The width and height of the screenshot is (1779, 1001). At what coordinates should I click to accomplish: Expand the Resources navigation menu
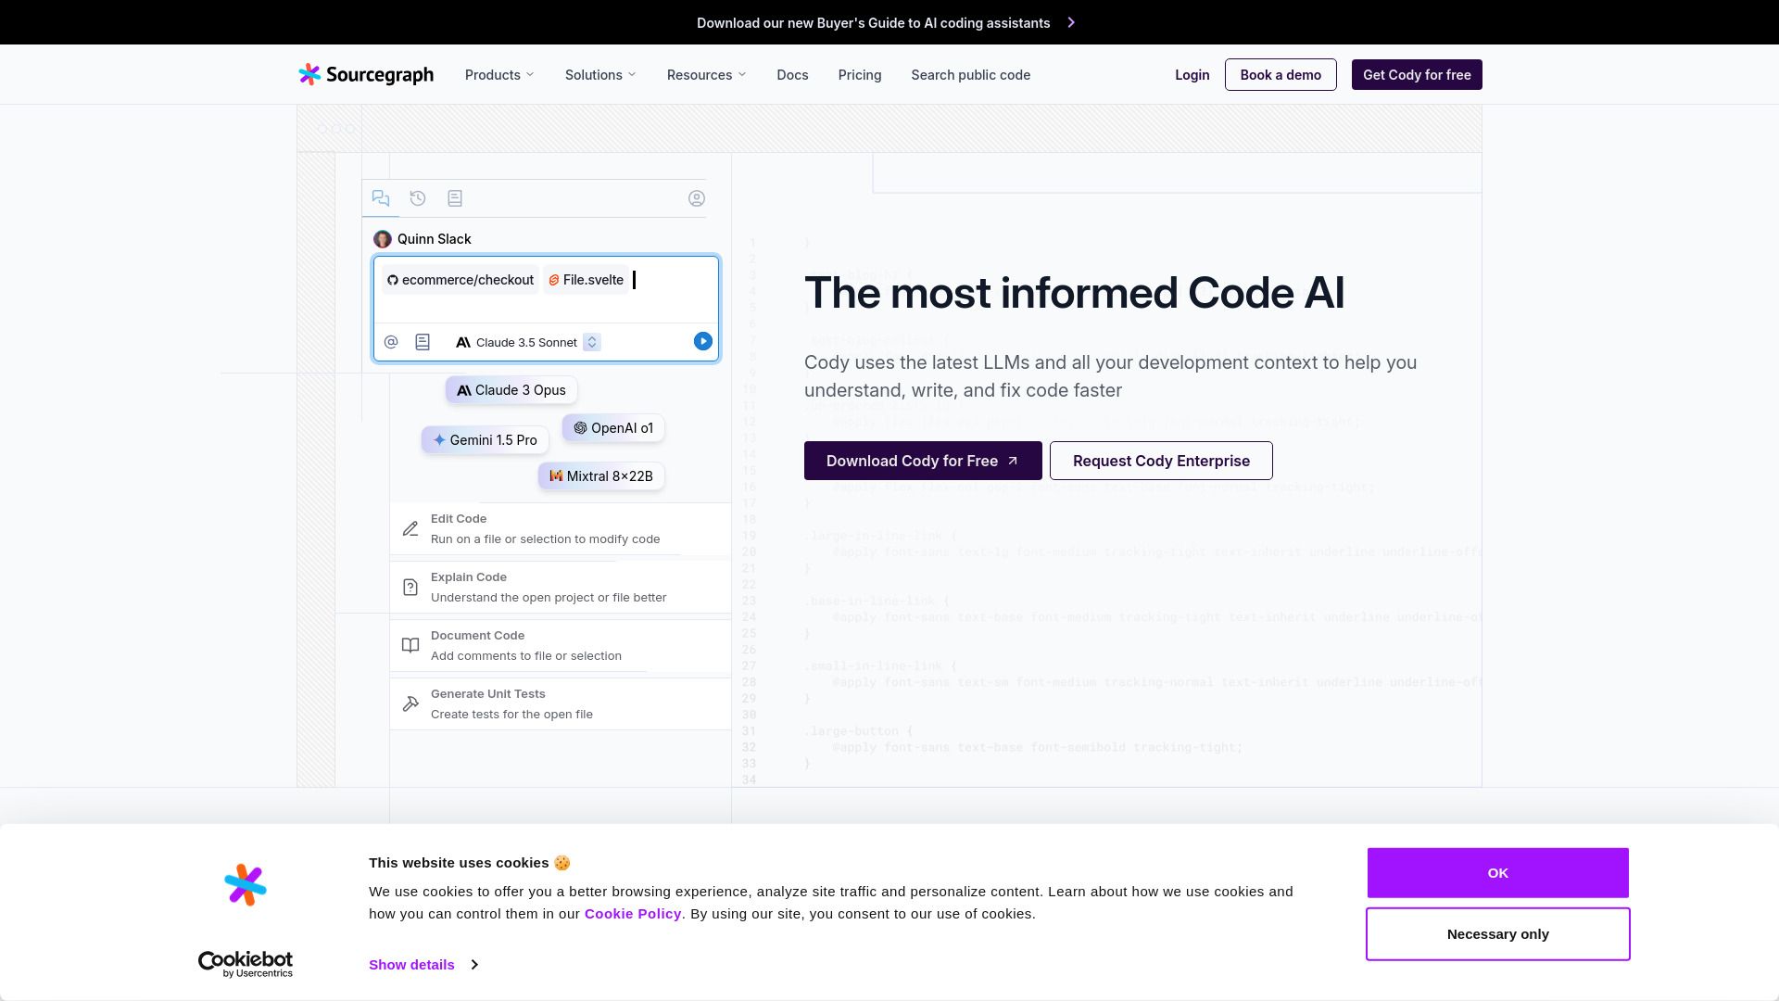(x=706, y=75)
